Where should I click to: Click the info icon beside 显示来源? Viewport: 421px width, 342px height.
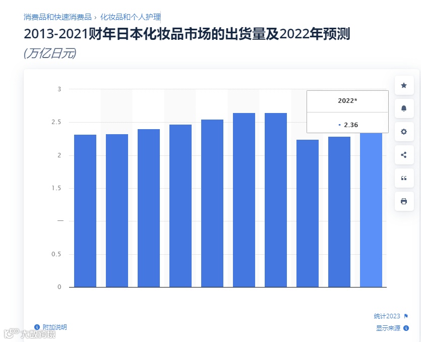406,328
